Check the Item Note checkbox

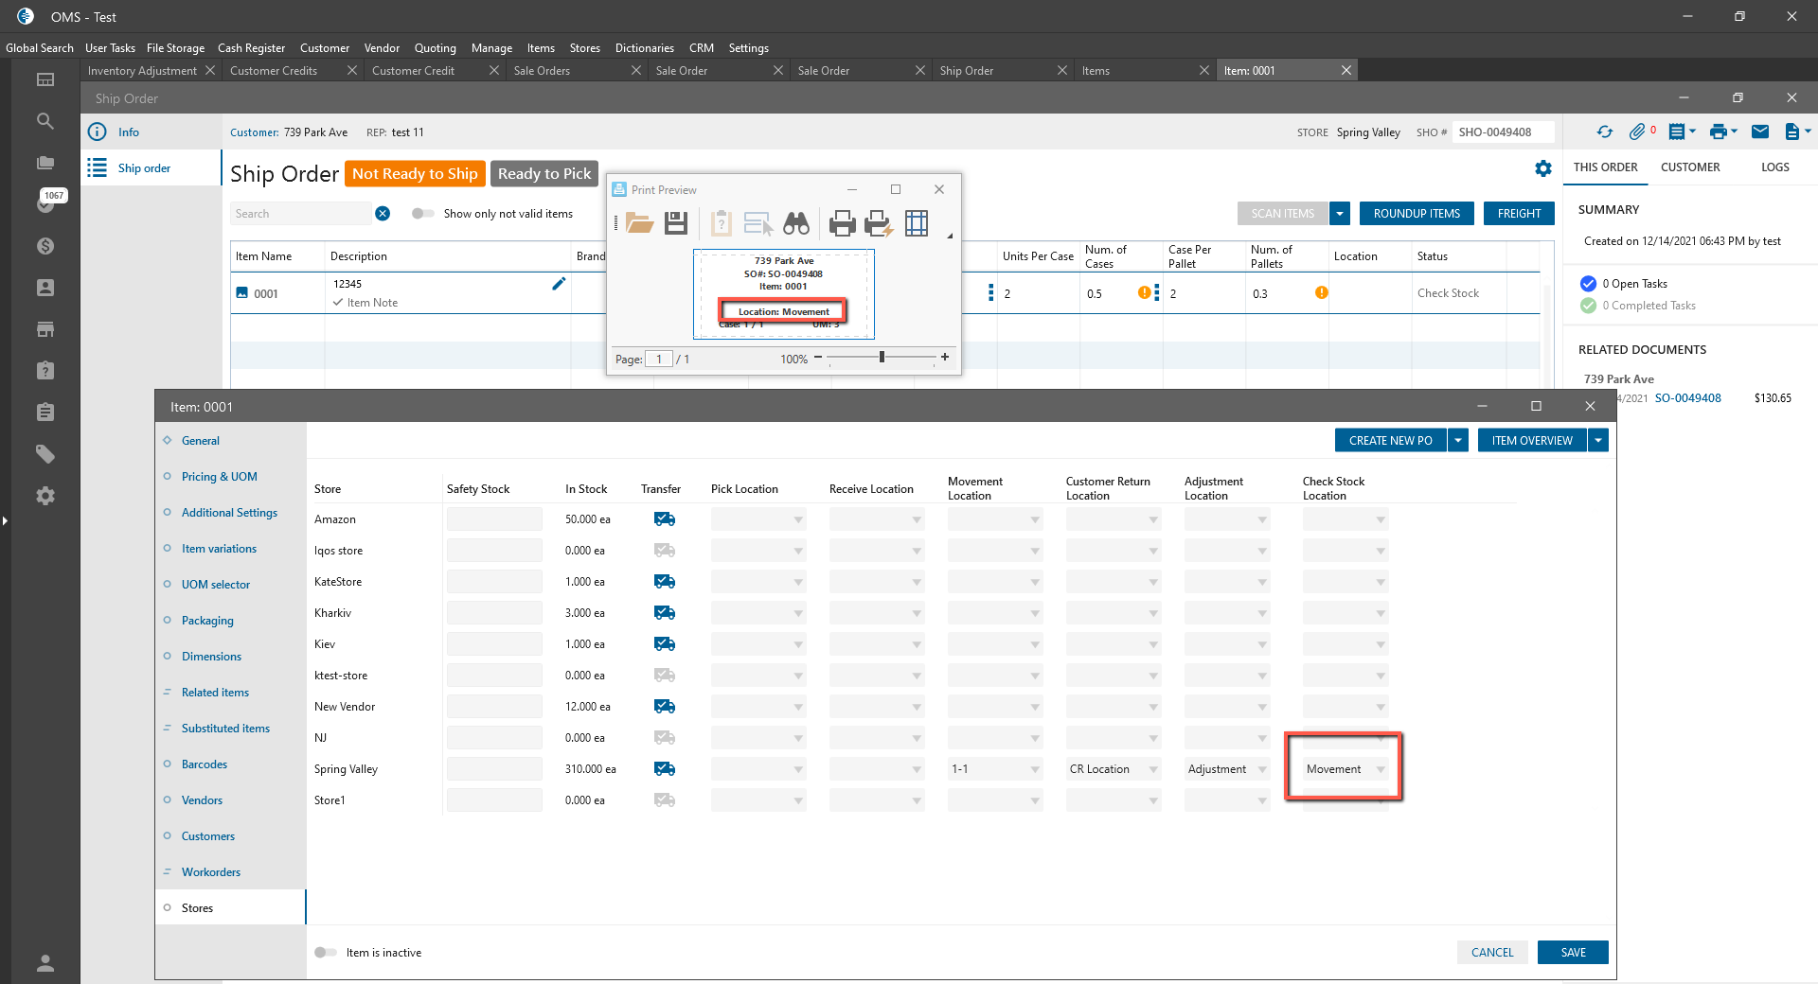tap(338, 303)
